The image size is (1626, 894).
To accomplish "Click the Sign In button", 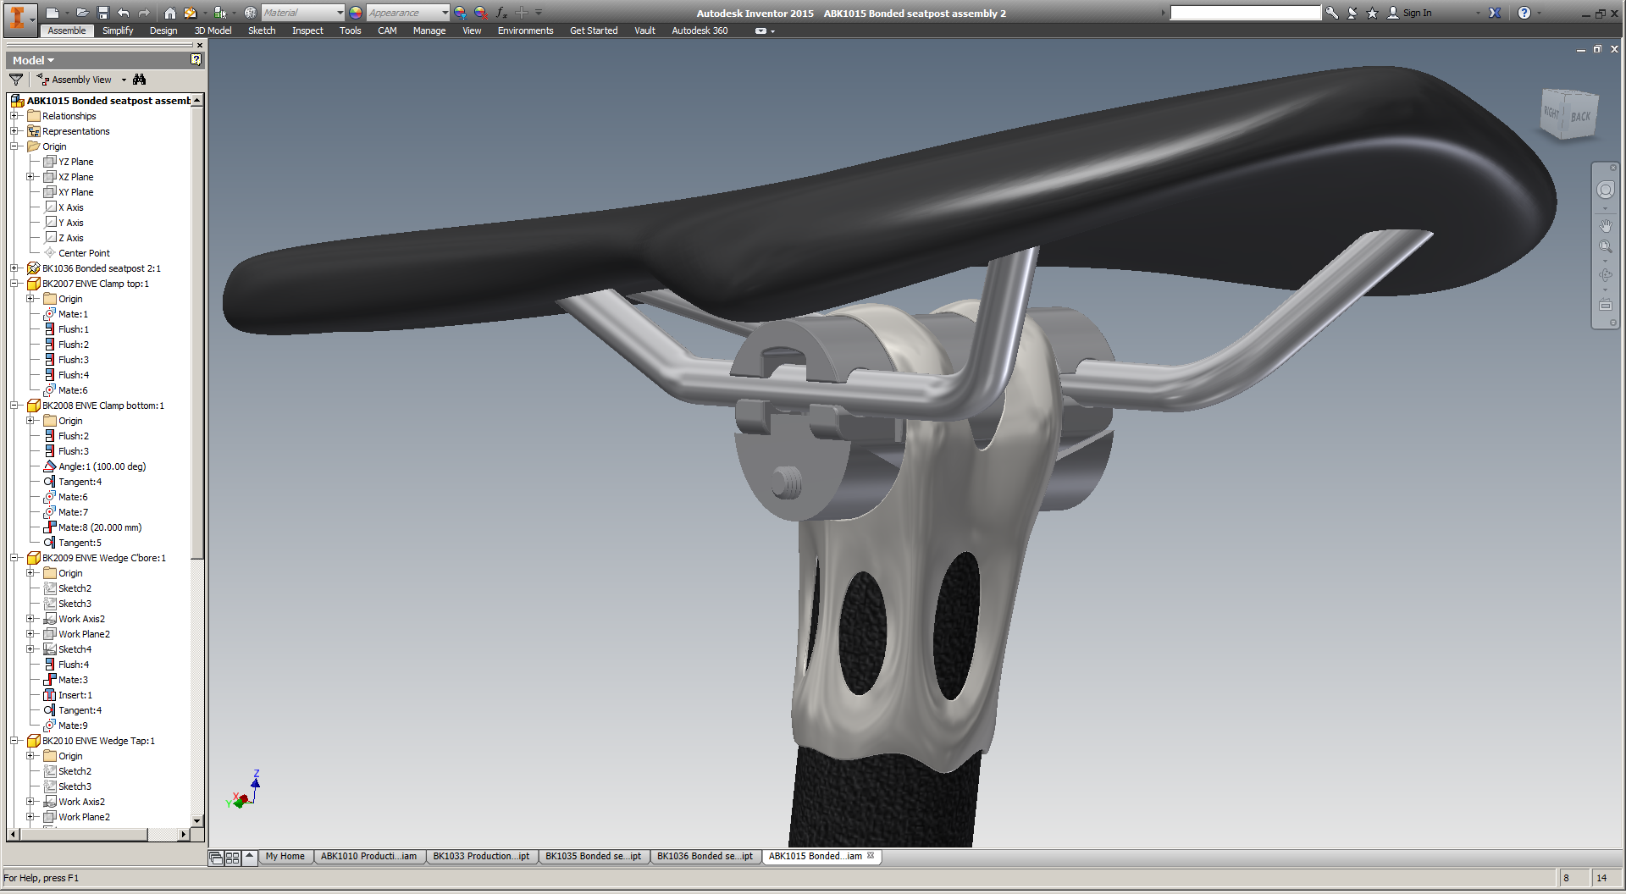I will (x=1410, y=13).
